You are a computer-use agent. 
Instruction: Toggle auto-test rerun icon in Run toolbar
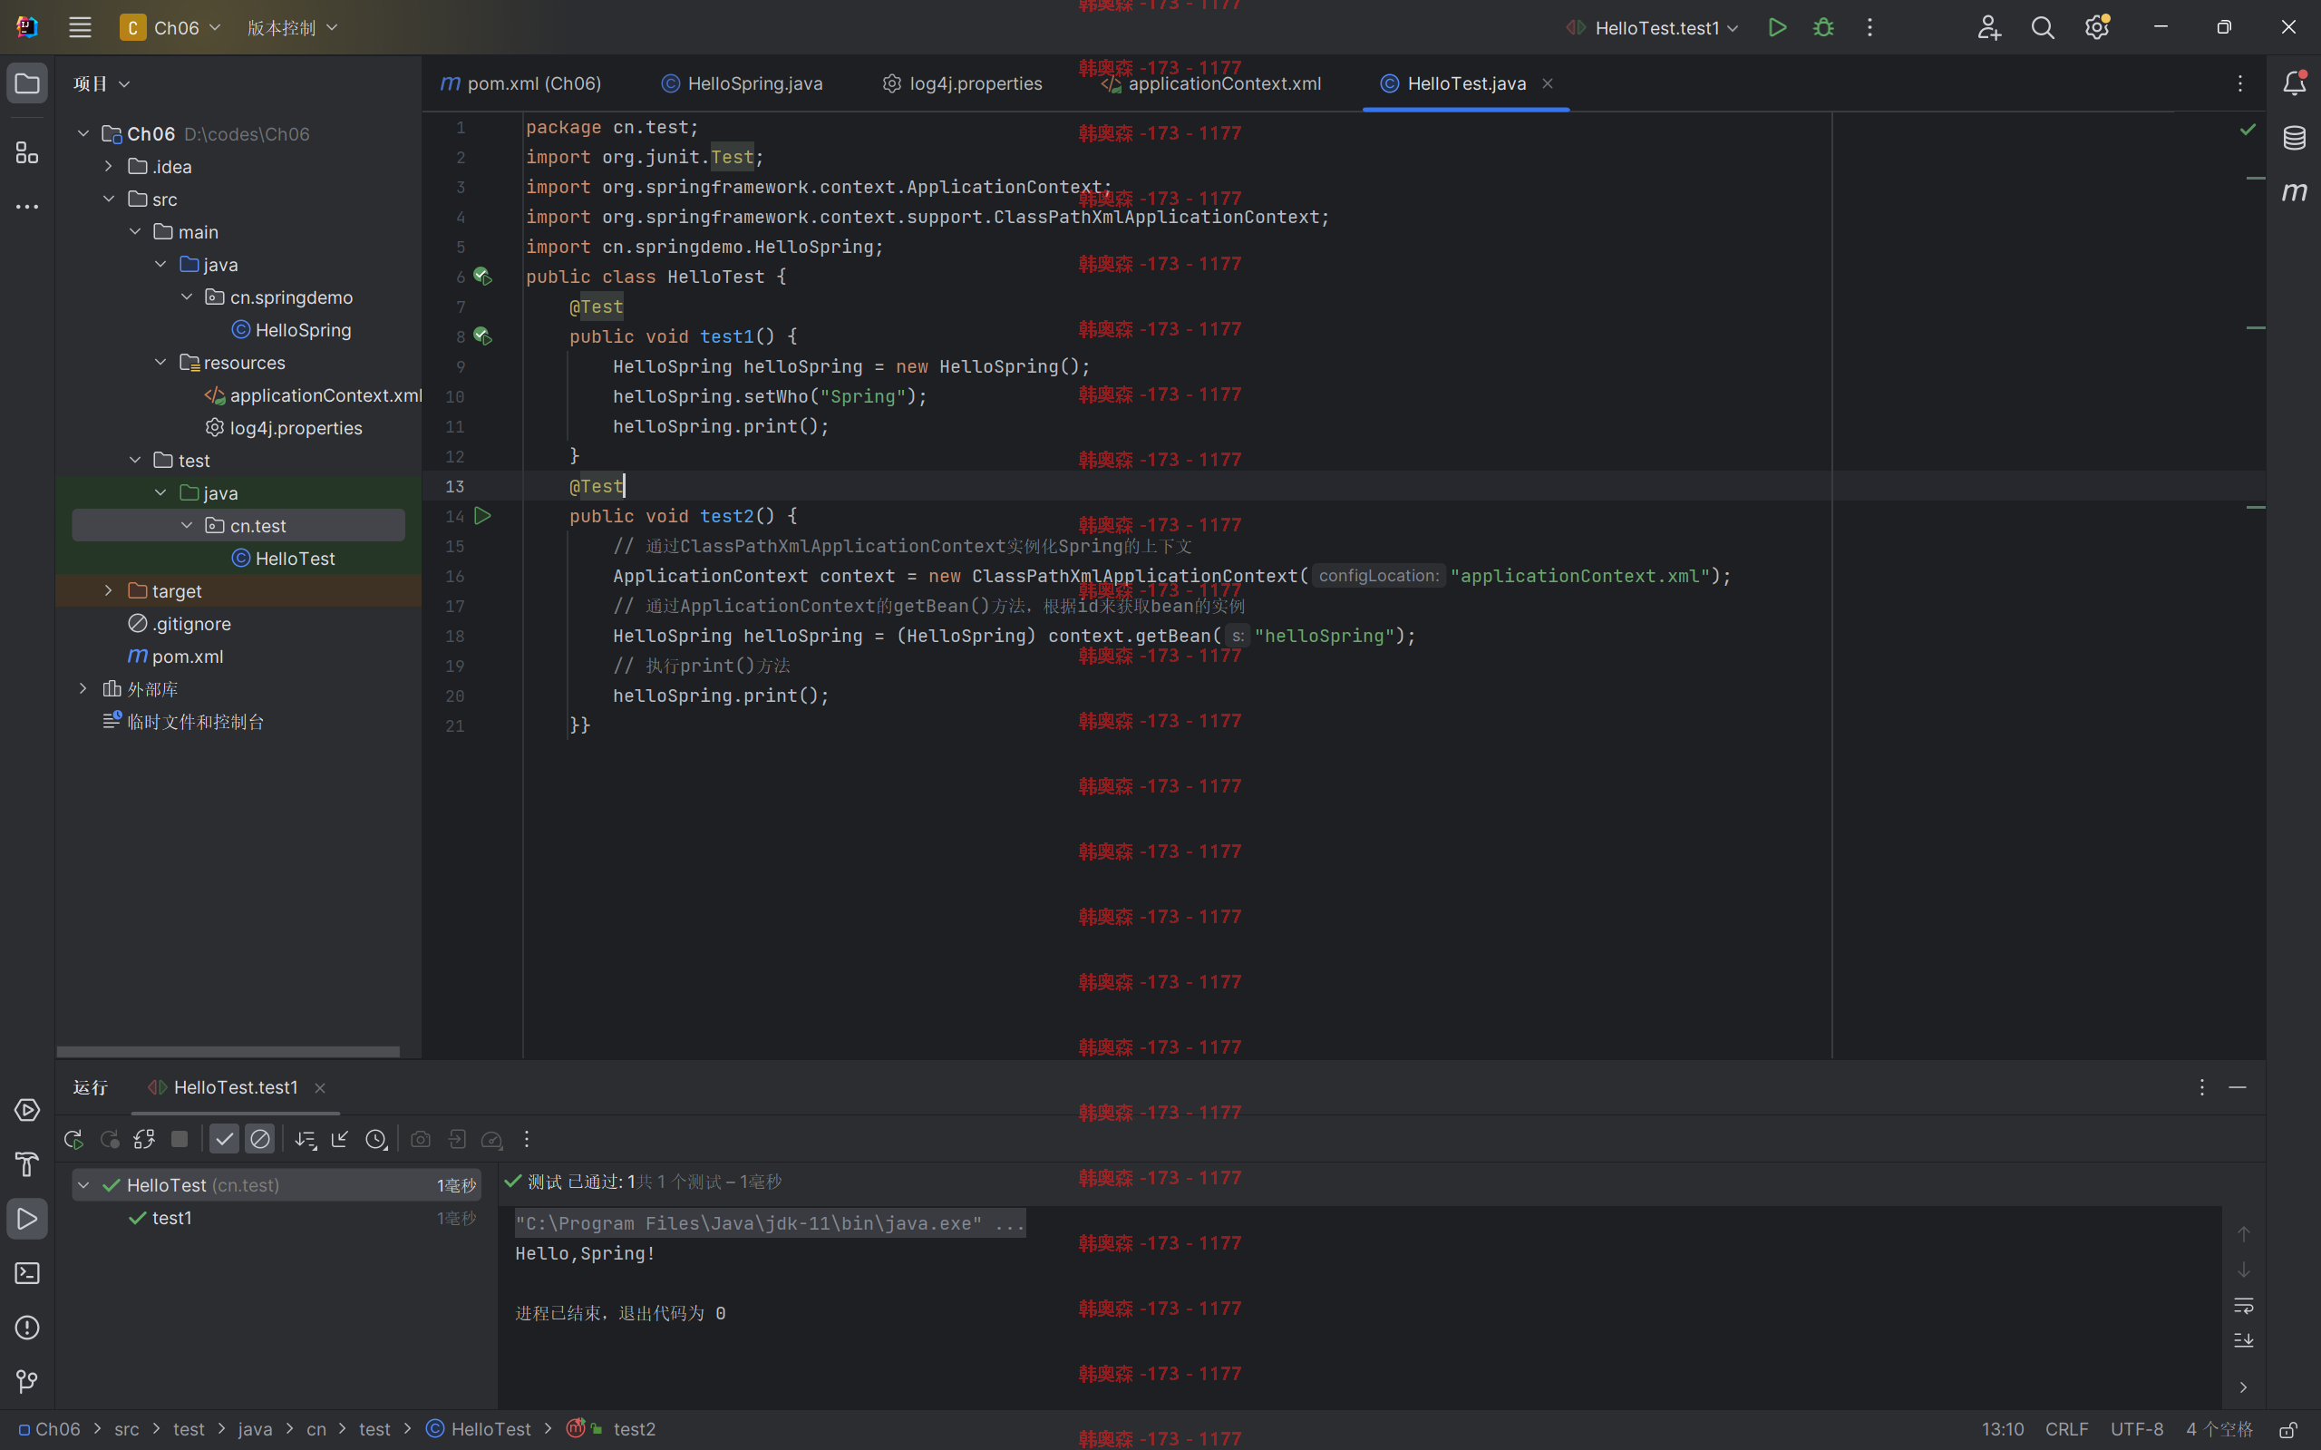click(144, 1139)
